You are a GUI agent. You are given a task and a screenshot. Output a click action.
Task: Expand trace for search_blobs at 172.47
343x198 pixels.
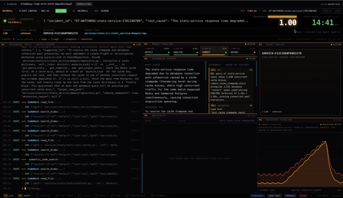pyautogui.click(x=135, y=112)
